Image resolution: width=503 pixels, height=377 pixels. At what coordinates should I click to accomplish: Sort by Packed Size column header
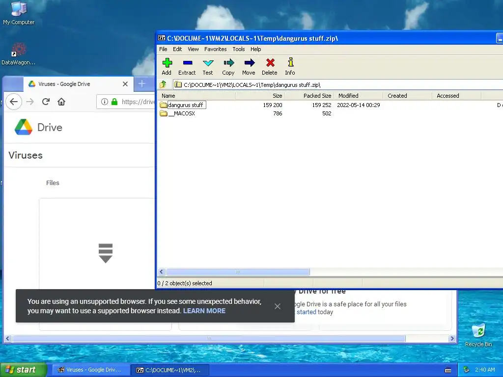click(309, 96)
